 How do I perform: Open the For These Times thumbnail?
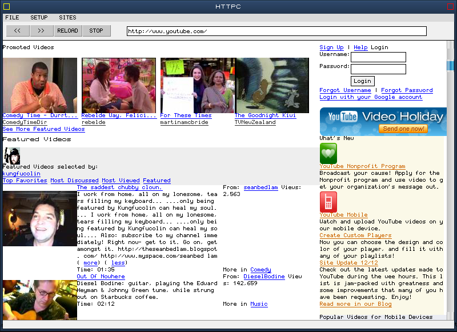(x=198, y=85)
